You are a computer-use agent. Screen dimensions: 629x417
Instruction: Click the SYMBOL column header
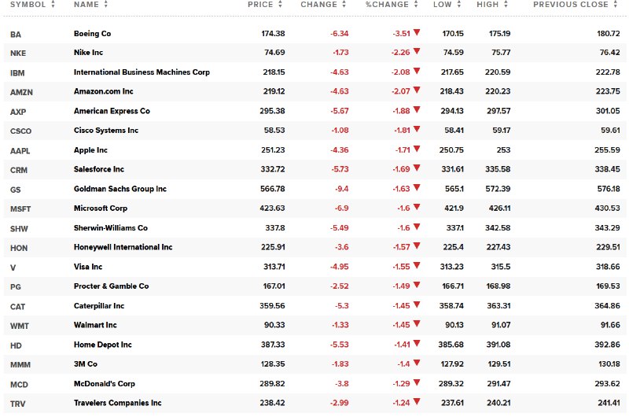[28, 5]
